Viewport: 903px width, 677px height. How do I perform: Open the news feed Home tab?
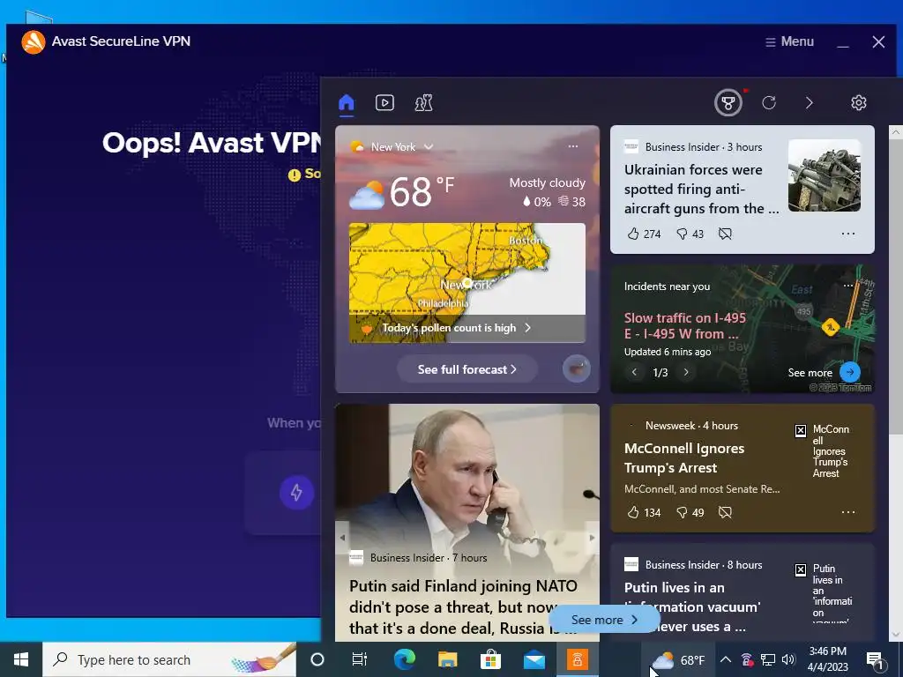[346, 103]
